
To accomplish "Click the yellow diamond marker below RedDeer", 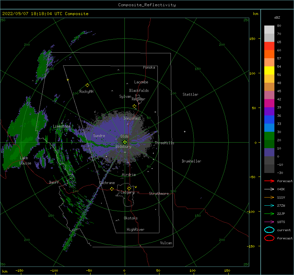I will [x=135, y=106].
